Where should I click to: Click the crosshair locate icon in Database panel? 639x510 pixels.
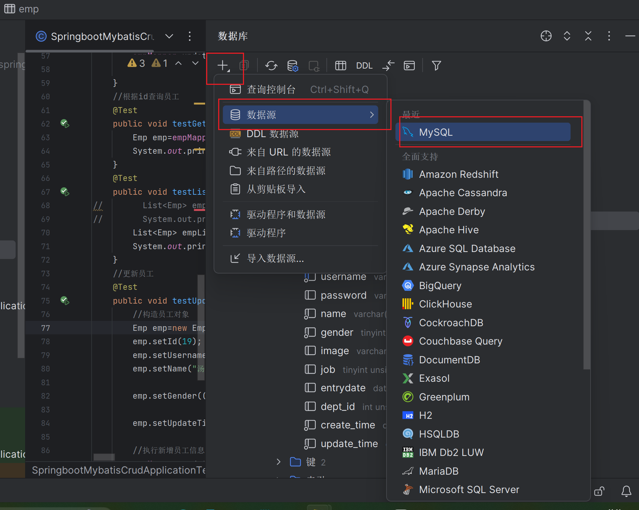pyautogui.click(x=546, y=36)
